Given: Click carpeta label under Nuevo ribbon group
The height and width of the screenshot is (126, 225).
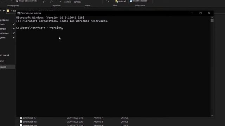Looking at the screenshot, I should coord(77,2).
